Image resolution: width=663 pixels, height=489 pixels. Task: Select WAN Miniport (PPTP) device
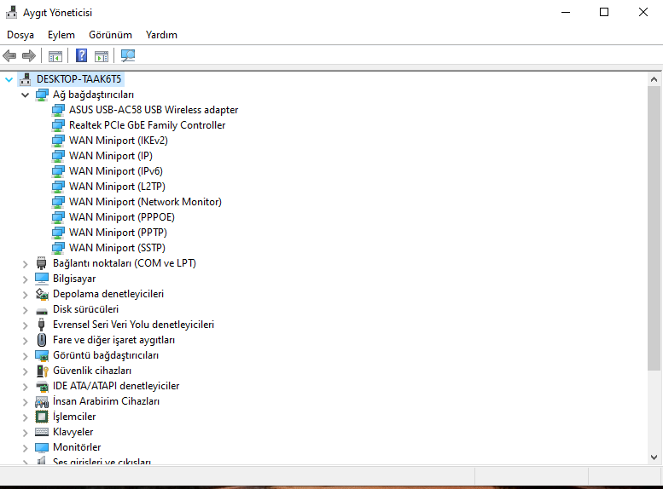pos(118,233)
